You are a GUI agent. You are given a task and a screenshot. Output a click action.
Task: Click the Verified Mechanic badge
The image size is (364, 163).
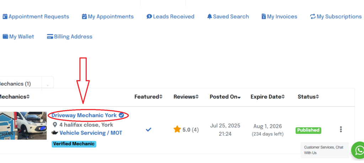[74, 144]
